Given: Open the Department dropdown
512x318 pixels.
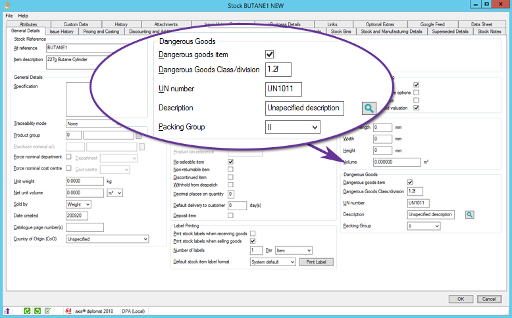Looking at the screenshot, I should [119, 158].
